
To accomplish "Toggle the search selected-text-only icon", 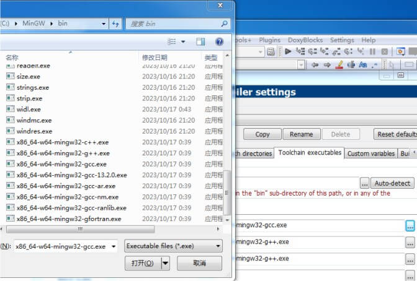I will click(x=351, y=65).
